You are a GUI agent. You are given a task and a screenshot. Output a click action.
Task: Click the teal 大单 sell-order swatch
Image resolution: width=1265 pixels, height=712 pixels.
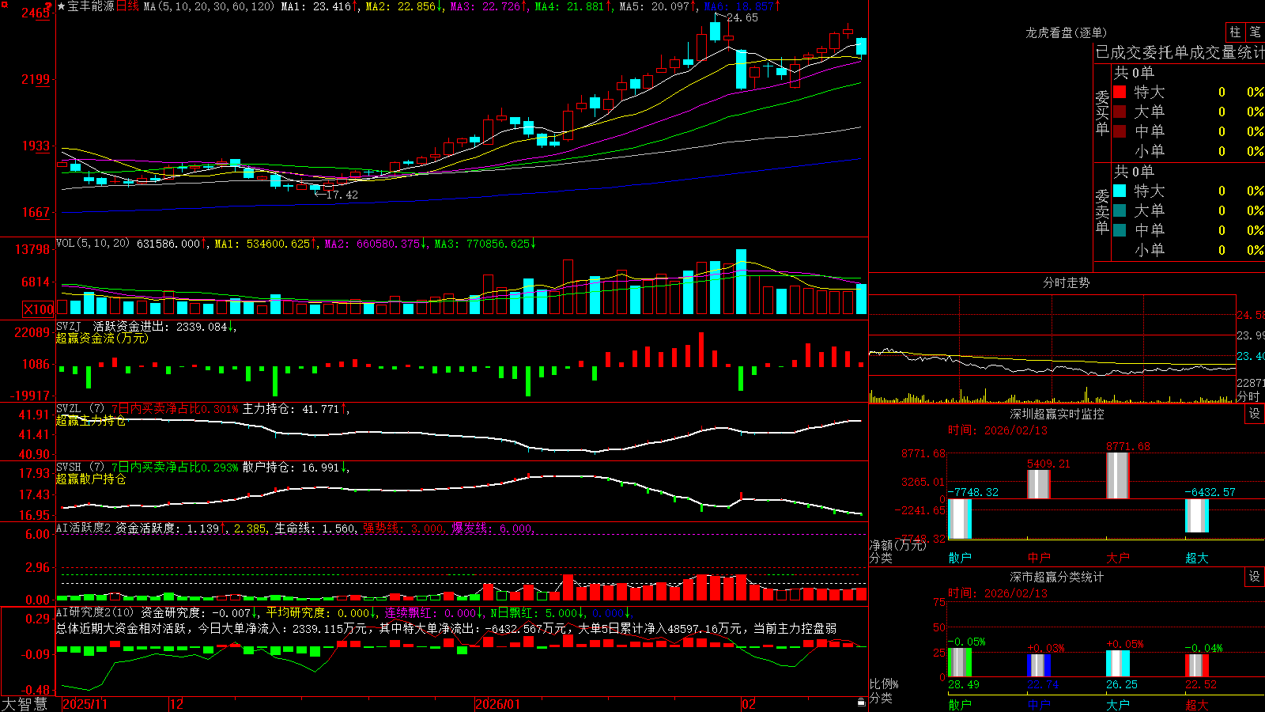click(x=1120, y=210)
